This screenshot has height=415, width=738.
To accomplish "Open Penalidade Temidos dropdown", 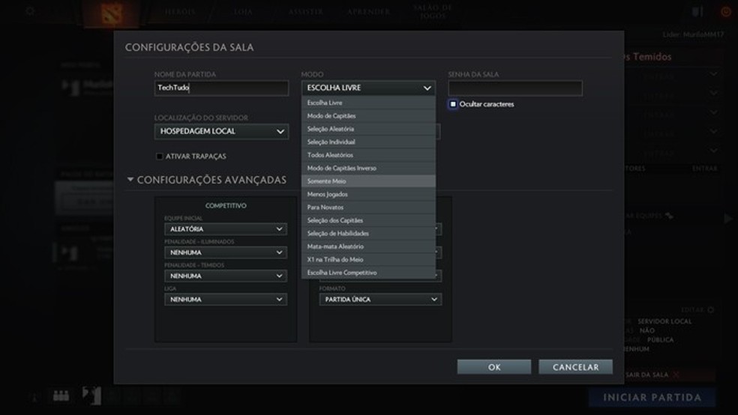I will tap(226, 276).
